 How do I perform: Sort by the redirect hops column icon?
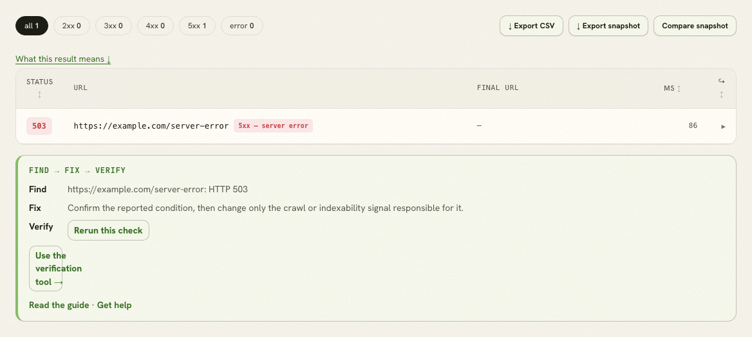(x=721, y=88)
